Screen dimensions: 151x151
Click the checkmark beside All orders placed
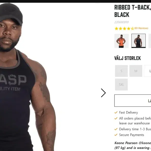point(116,118)
